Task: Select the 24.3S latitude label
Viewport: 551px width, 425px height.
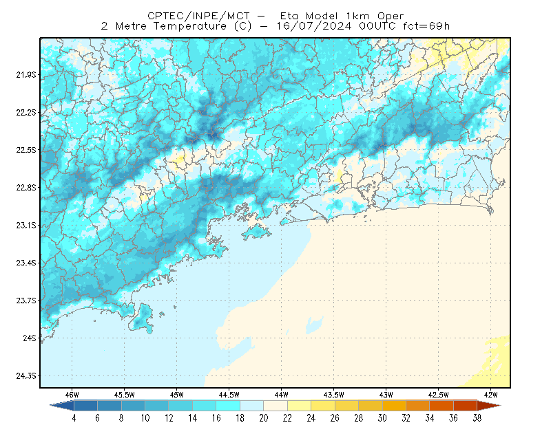Action: click(26, 376)
